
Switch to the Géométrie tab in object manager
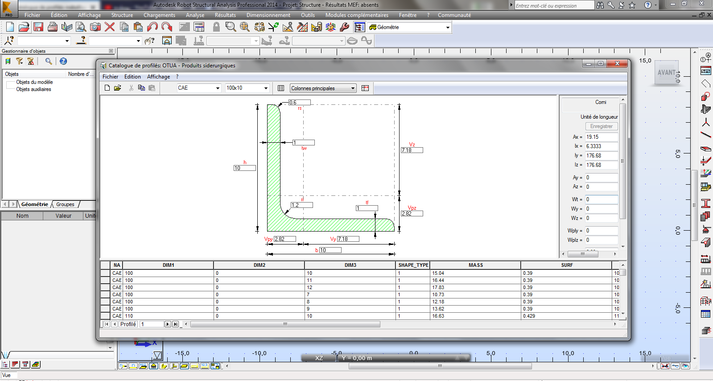pyautogui.click(x=35, y=204)
